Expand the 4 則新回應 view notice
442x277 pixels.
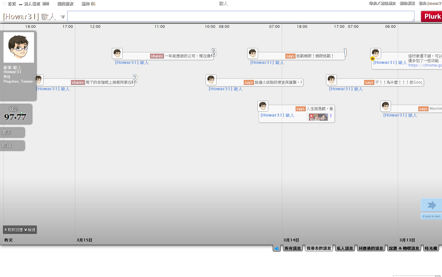pyautogui.click(x=20, y=230)
